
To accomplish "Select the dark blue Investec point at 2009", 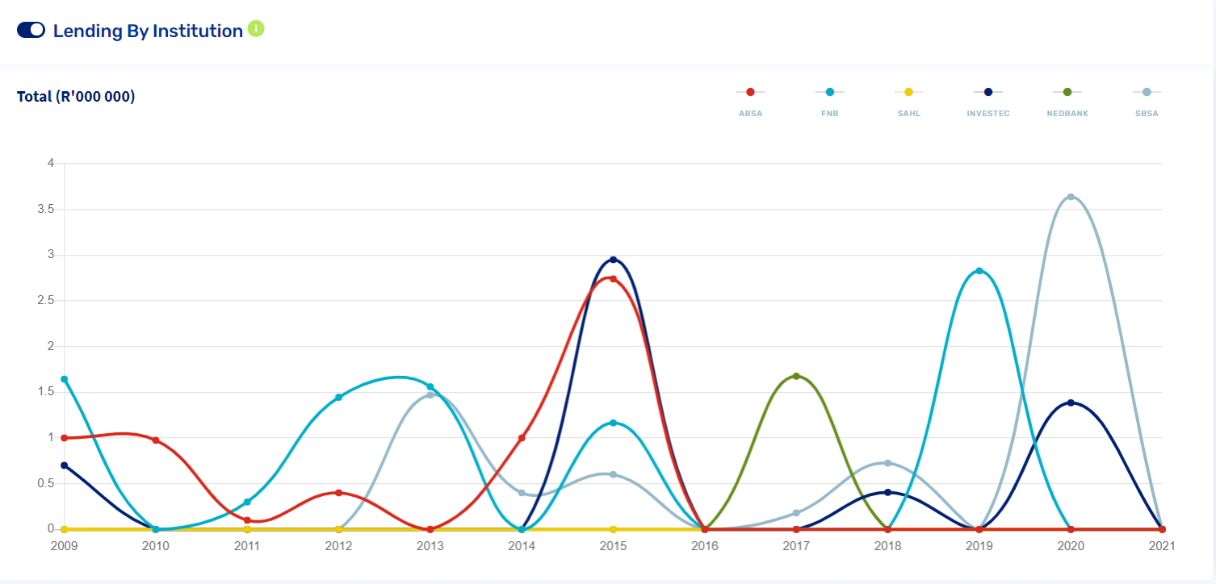I will pos(65,465).
